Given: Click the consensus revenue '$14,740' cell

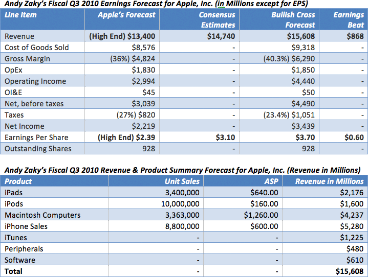Looking at the screenshot, I should click(221, 36).
